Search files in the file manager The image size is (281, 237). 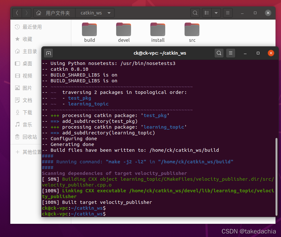pos(195,13)
